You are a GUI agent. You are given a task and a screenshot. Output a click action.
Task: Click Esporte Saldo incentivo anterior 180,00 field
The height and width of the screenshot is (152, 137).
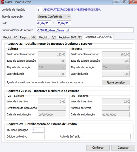click(116, 54)
